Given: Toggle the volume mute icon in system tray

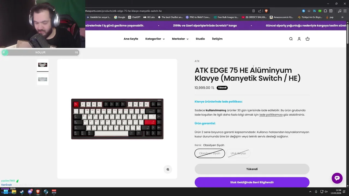Looking at the screenshot, I should click(x=326, y=192).
